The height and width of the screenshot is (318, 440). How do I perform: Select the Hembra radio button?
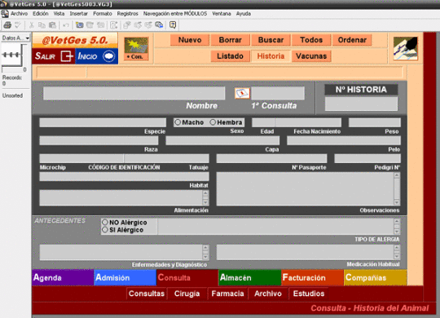click(x=213, y=122)
